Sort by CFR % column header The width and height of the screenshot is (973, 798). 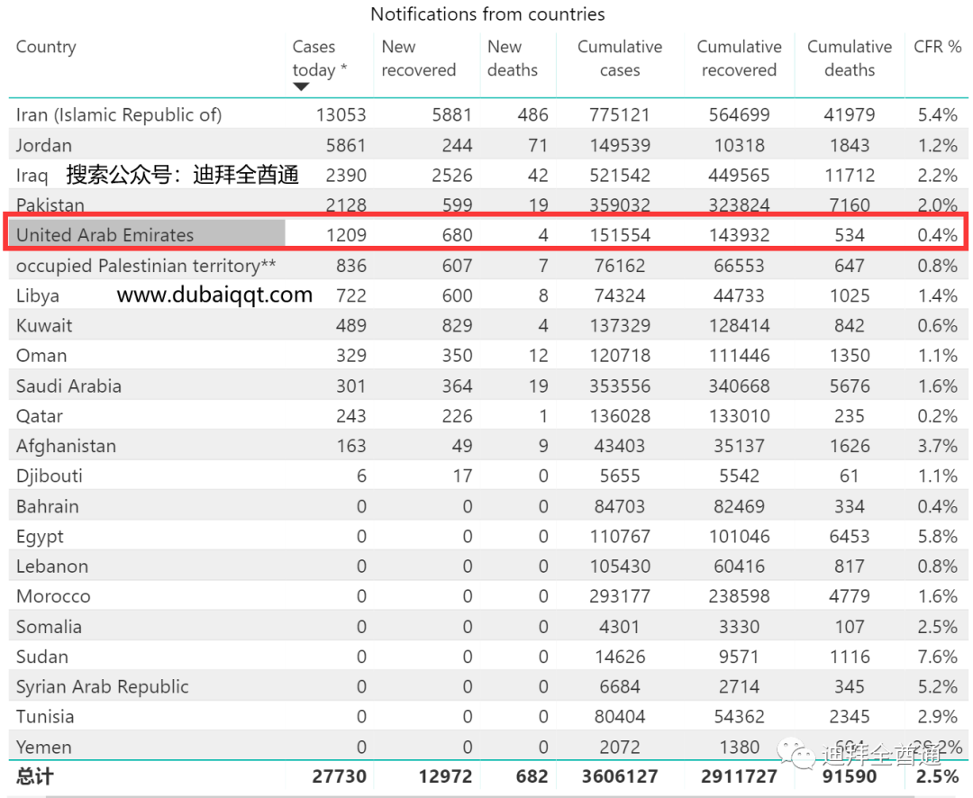coord(938,47)
